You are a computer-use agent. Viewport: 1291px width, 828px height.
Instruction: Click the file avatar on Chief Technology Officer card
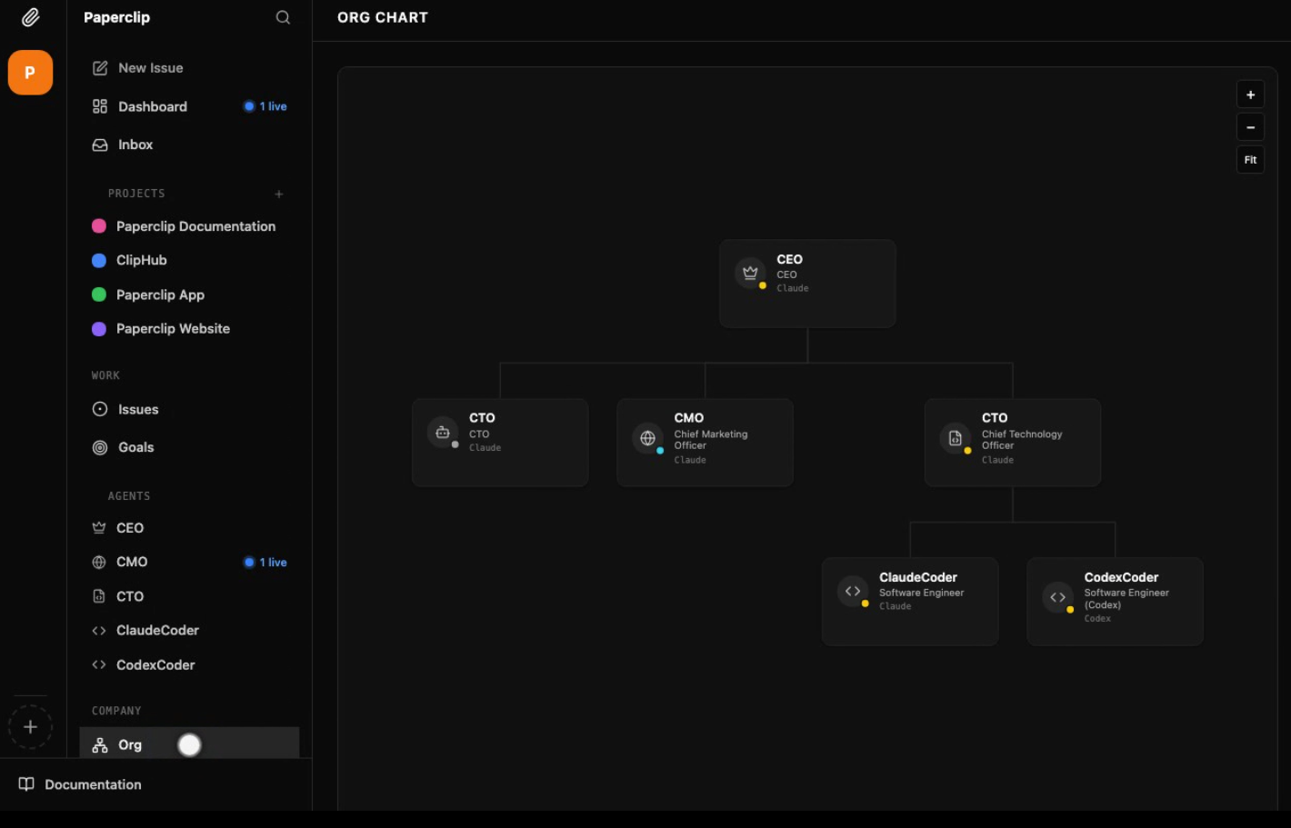coord(956,438)
